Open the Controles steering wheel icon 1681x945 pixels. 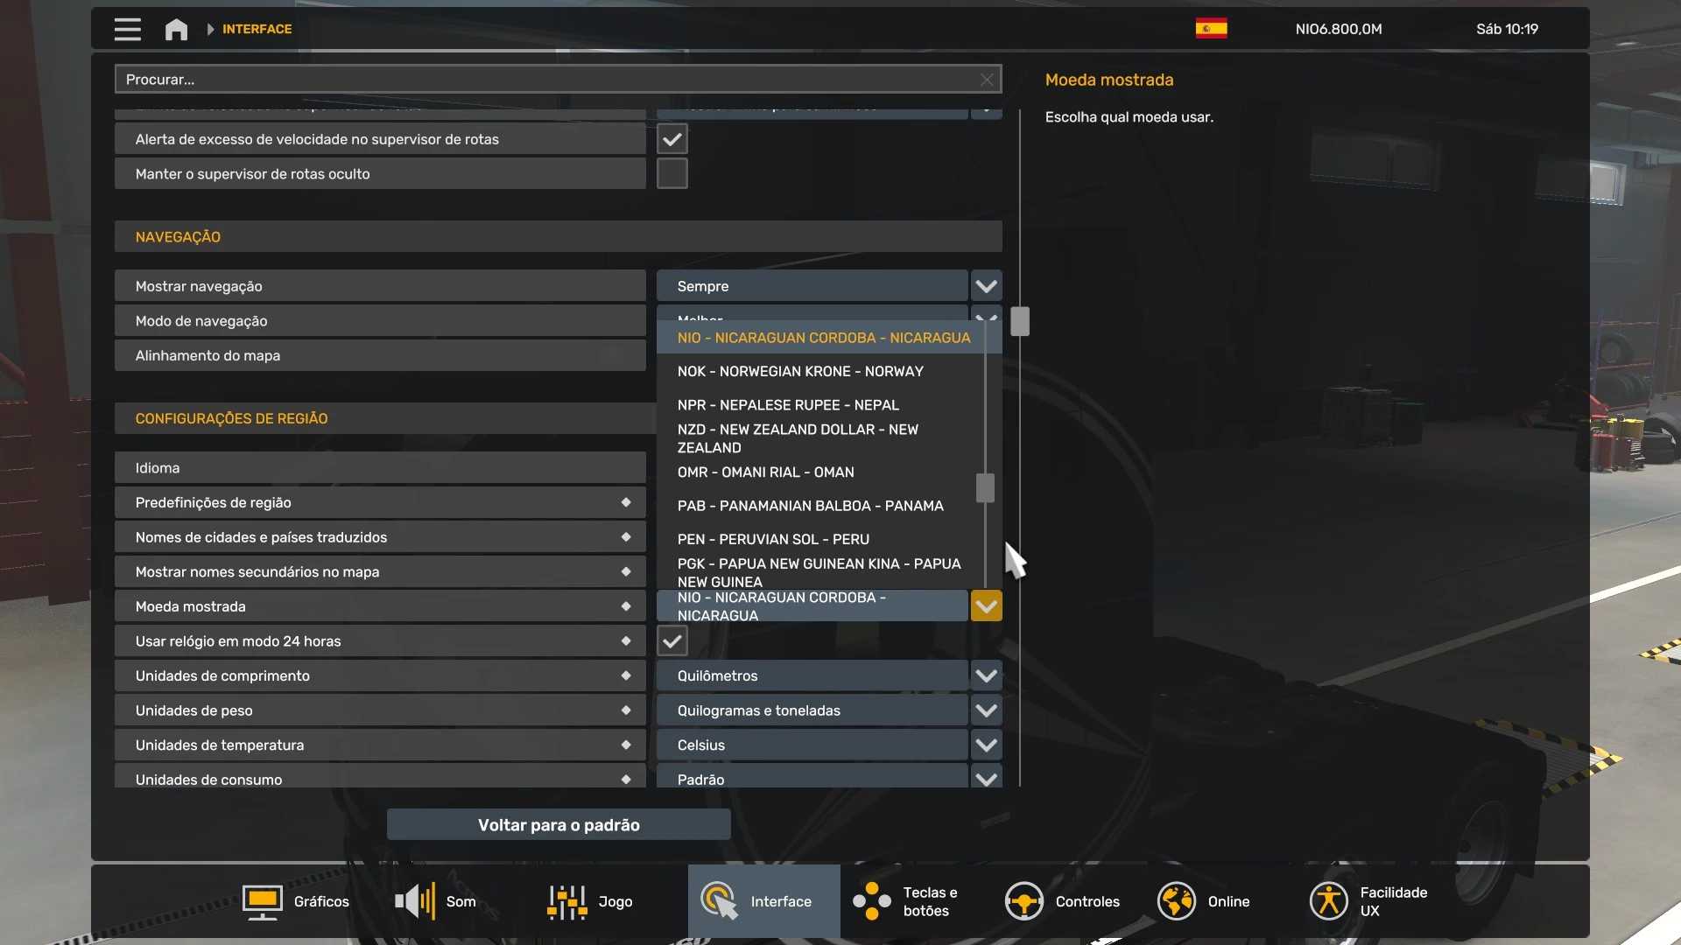pyautogui.click(x=1023, y=901)
